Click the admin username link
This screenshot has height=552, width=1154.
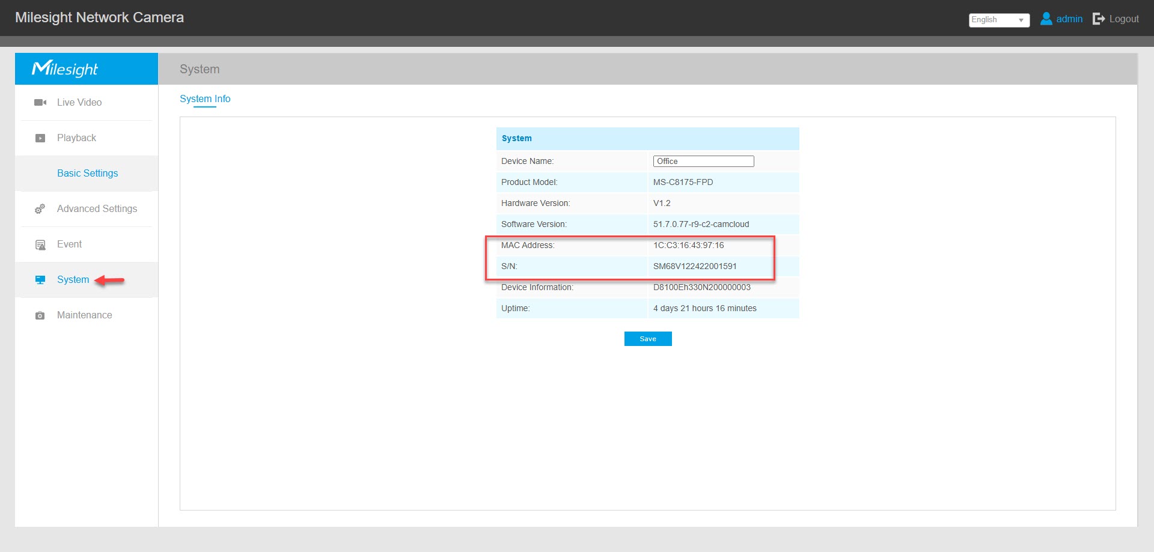[x=1069, y=19]
